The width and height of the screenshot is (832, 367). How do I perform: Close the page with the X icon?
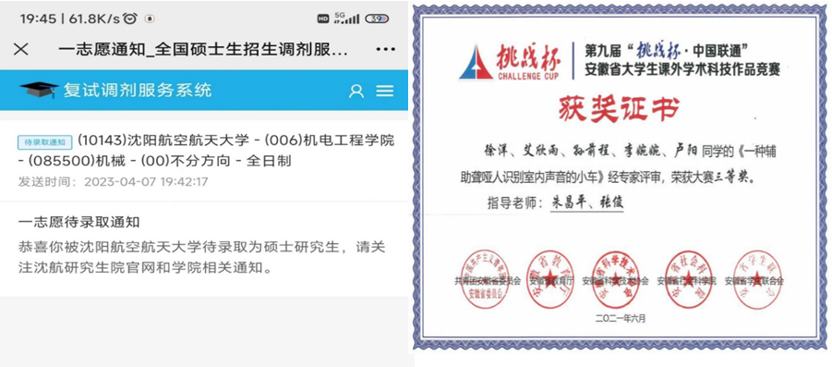(20, 49)
